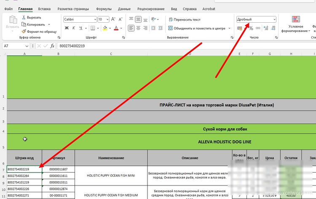Click the Format Painter (Формат по образцу) brush
This screenshot has height=199, width=316.
[24, 32]
